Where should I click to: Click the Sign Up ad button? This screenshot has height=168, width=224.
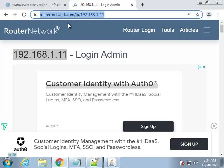(x=148, y=127)
